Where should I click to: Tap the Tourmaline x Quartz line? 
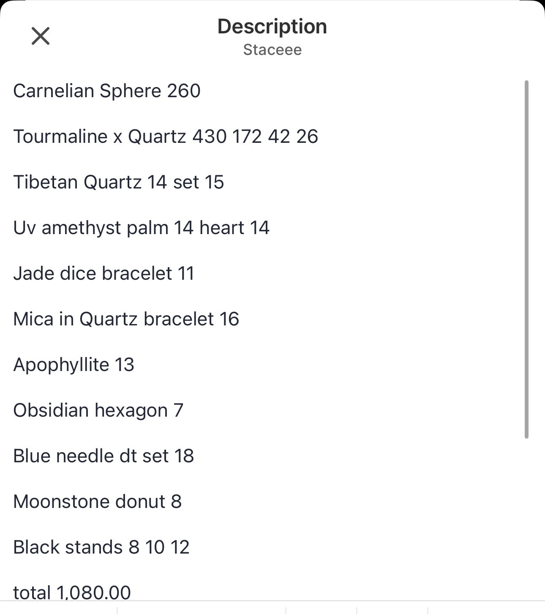[x=166, y=136]
